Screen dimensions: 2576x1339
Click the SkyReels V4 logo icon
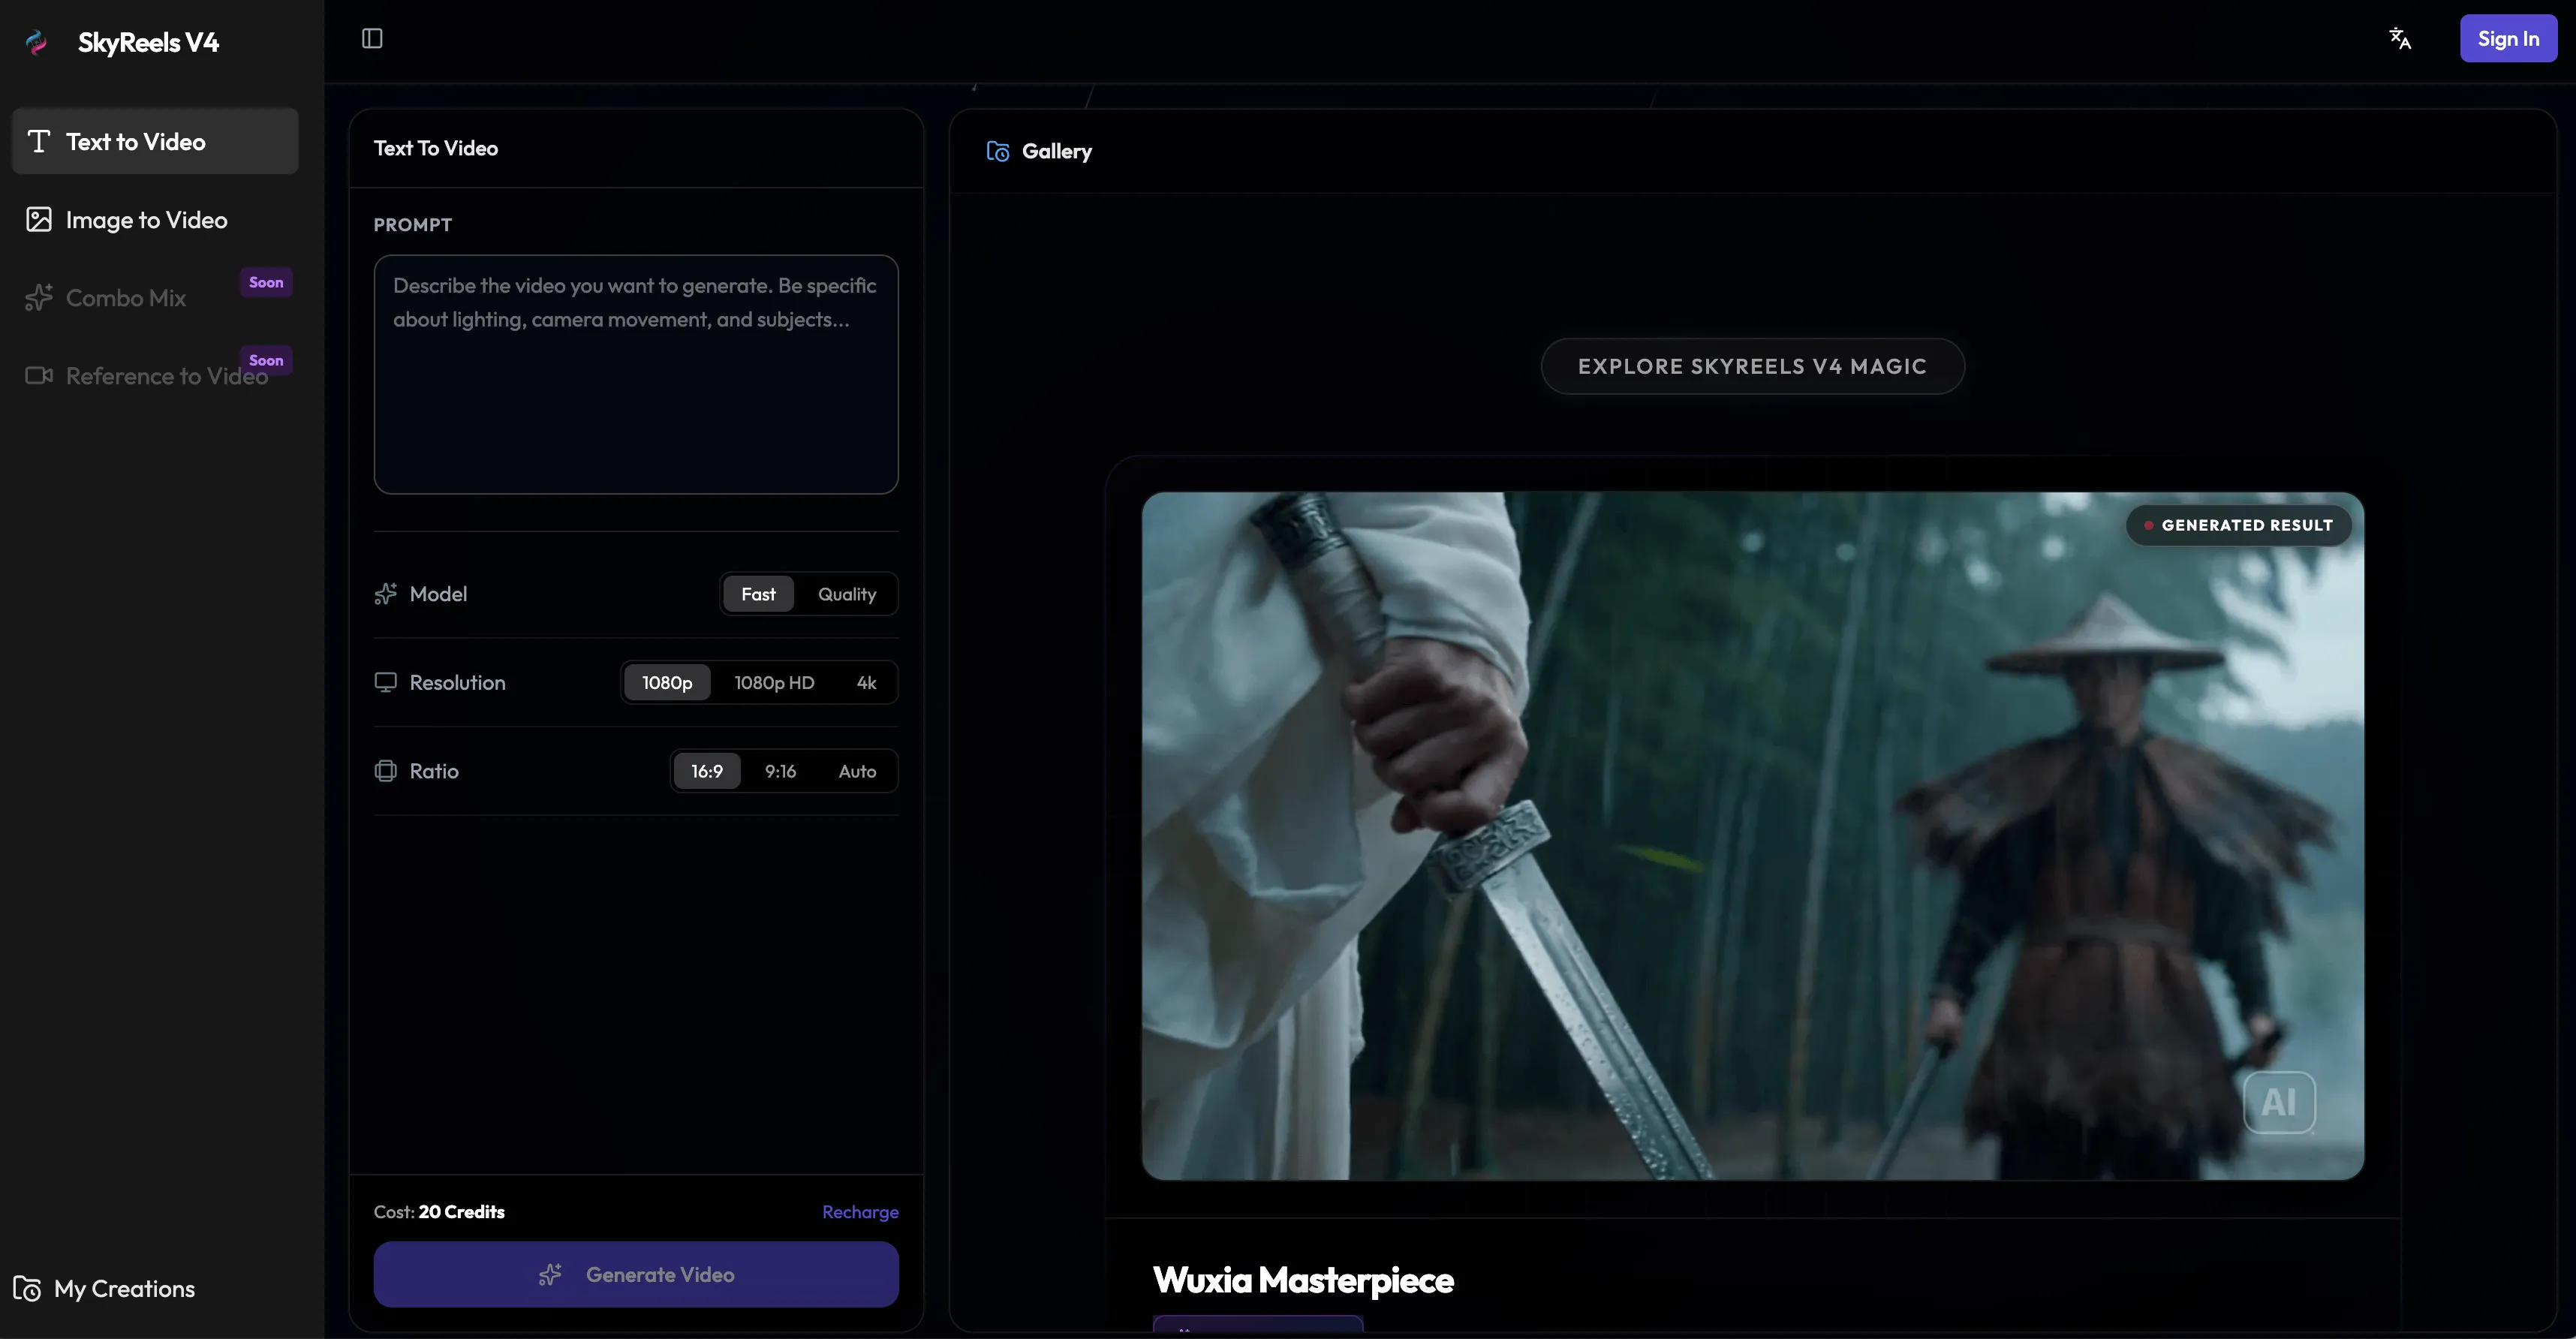[x=37, y=42]
